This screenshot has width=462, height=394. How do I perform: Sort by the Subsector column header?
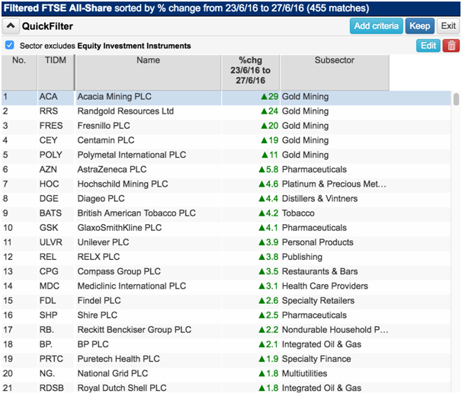pos(335,72)
